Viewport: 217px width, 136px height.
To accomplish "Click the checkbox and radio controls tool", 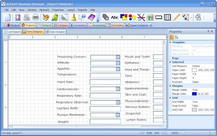I will point(186,17).
